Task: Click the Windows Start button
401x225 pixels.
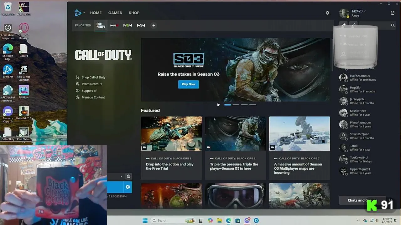Action: pos(145,220)
